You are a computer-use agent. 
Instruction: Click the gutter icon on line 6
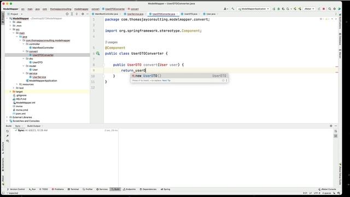98,54
